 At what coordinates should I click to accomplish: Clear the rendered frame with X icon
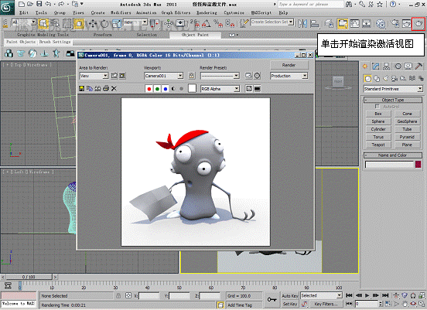[114, 88]
